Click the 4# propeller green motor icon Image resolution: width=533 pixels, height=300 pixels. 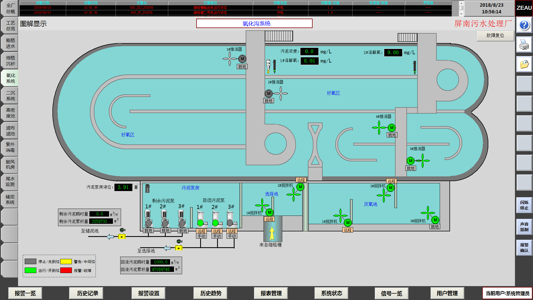(x=391, y=128)
